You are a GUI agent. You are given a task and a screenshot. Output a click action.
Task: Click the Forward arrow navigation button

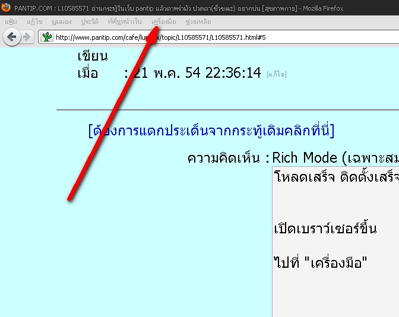click(27, 37)
